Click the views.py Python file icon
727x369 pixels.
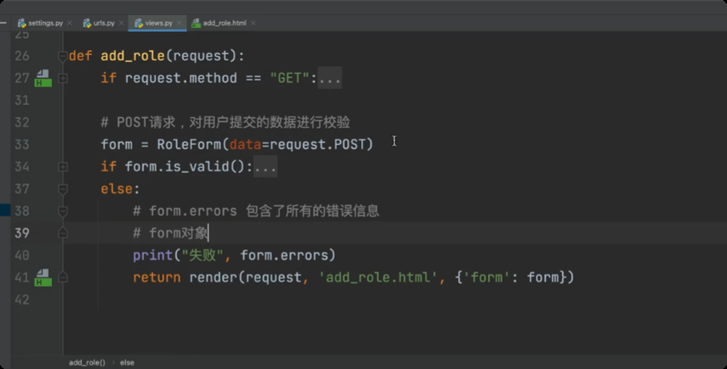(x=139, y=23)
